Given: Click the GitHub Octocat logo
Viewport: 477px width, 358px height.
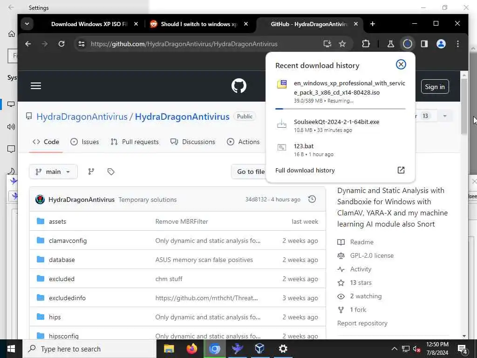Looking at the screenshot, I should pyautogui.click(x=239, y=86).
